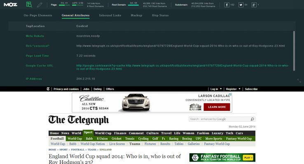Open the Travel menu item
The height and width of the screenshot is (164, 304).
[x=166, y=133]
